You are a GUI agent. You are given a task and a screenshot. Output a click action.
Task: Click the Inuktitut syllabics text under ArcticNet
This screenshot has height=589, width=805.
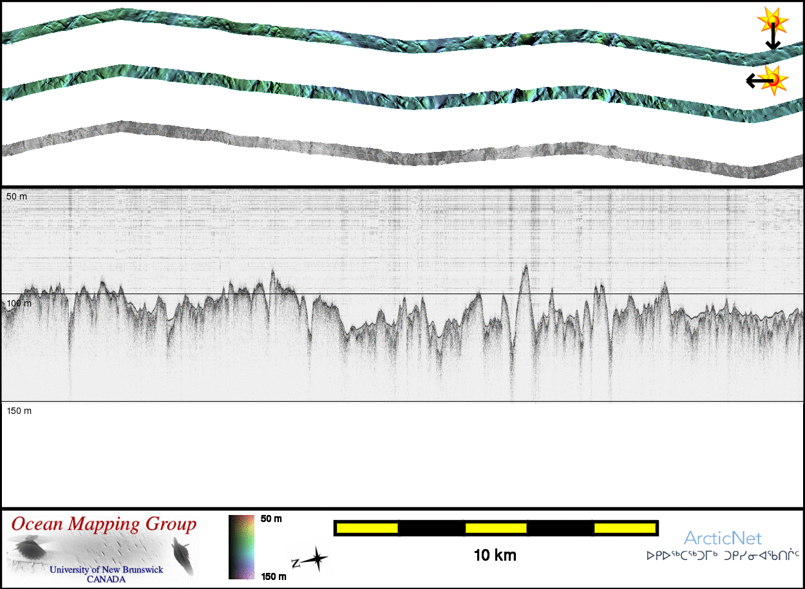click(723, 554)
